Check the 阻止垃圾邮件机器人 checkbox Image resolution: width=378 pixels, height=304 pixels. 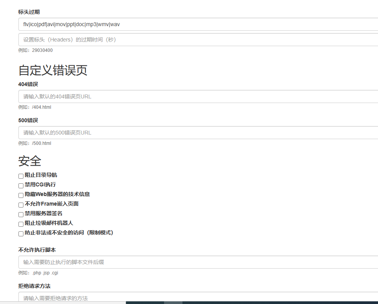pos(21,224)
